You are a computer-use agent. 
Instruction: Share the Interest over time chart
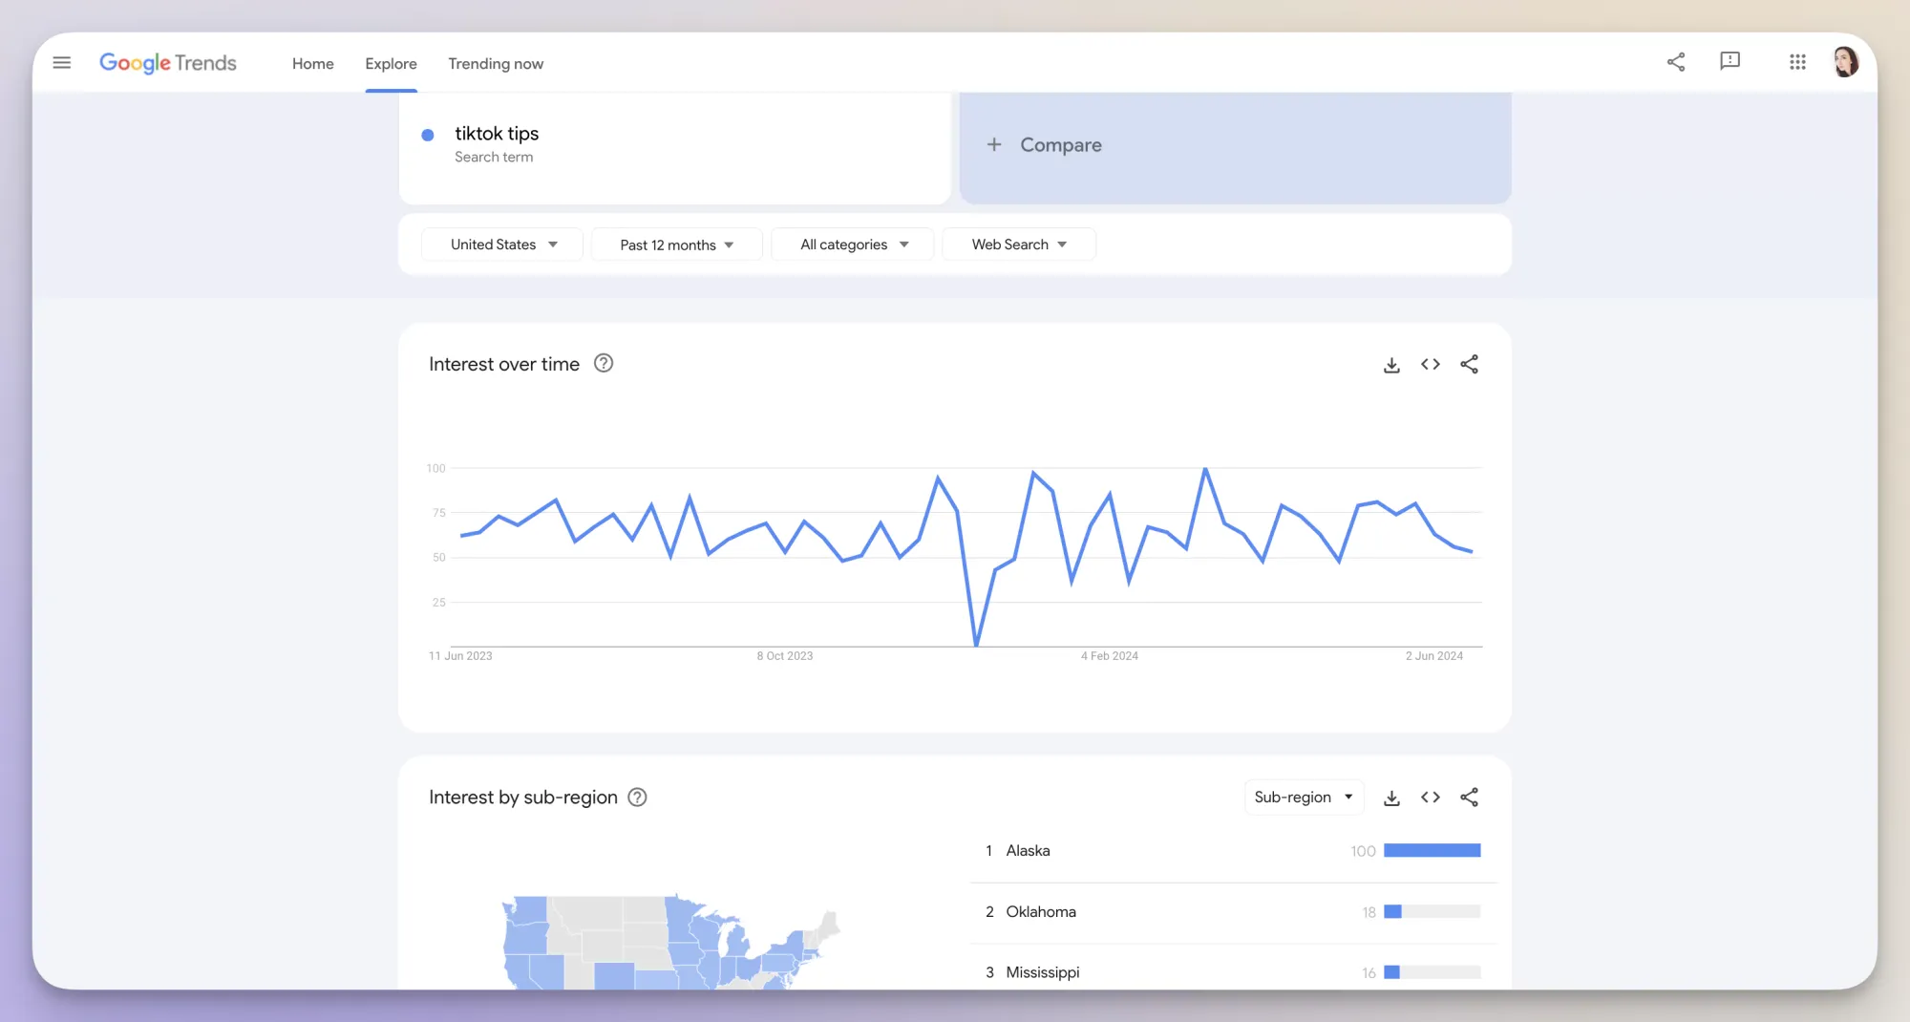[x=1469, y=364]
